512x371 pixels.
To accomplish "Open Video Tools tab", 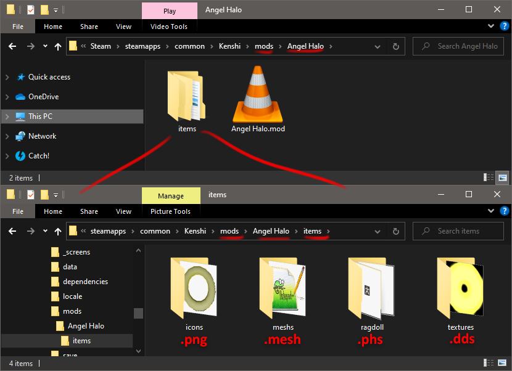I will pyautogui.click(x=169, y=26).
